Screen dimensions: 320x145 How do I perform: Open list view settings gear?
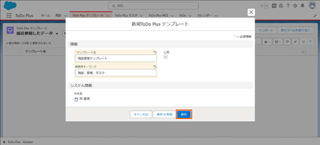tap(267, 42)
